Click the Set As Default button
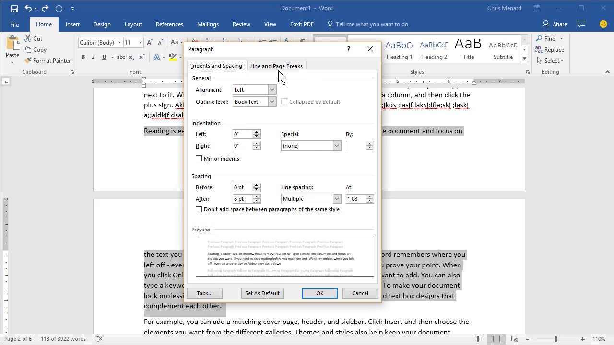Screen dimensions: 614x345 tap(262, 293)
